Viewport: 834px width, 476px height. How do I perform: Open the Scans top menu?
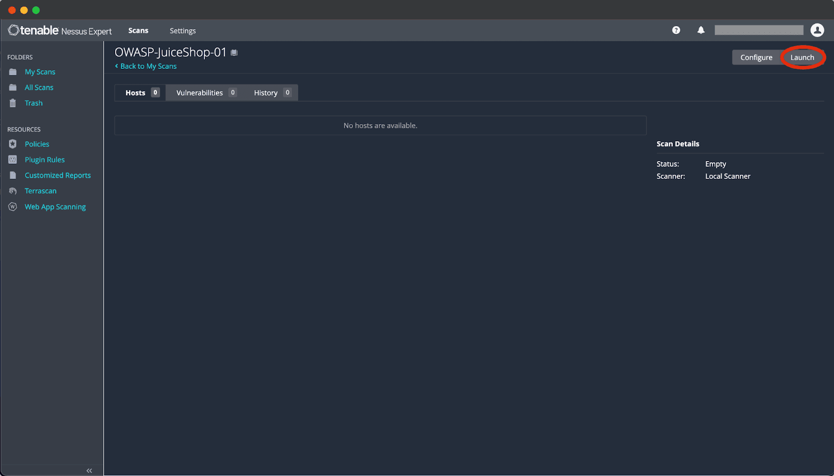click(139, 31)
